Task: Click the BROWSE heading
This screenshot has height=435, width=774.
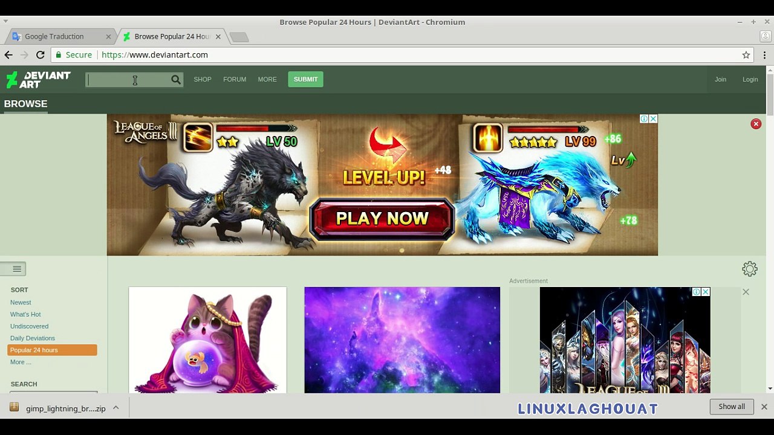Action: pyautogui.click(x=25, y=104)
